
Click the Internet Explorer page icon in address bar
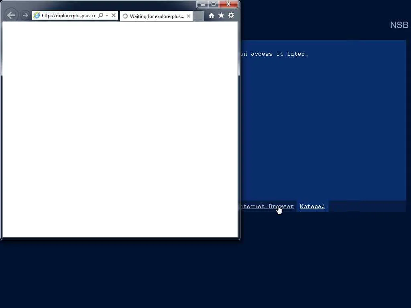(x=37, y=16)
